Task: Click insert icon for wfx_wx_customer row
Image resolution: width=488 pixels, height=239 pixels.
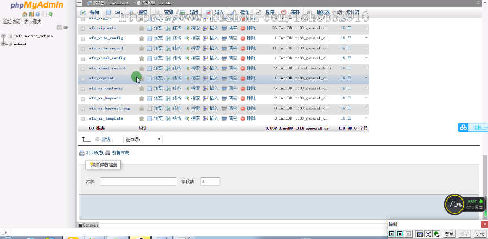Action: click(206, 88)
